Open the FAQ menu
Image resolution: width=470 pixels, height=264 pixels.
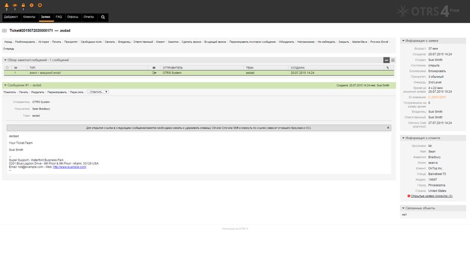[x=59, y=17]
